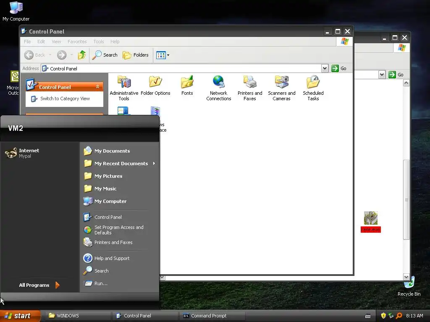Open My Pictures from Start menu

click(x=120, y=176)
